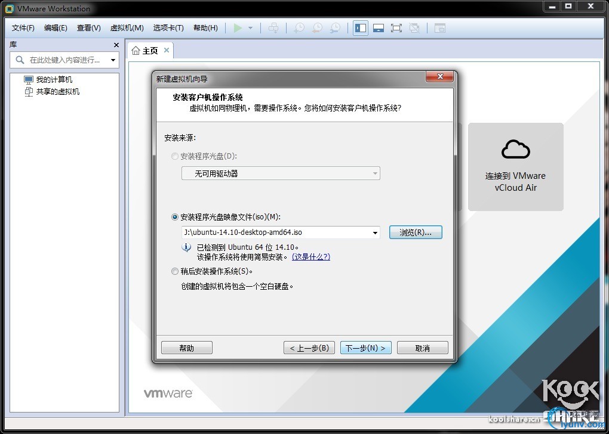The width and height of the screenshot is (609, 434).
Task: Proceed with 下一步(N) button
Action: pyautogui.click(x=366, y=348)
